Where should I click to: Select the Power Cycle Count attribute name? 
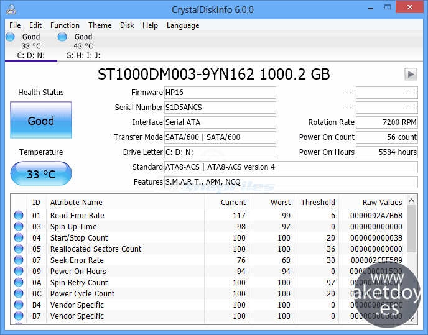[x=83, y=294]
